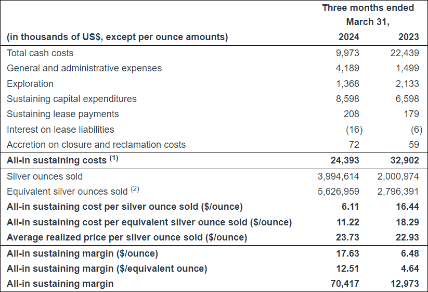The image size is (428, 292).
Task: Click the 3,994,614 silver ounces sold value
Action: 338,176
